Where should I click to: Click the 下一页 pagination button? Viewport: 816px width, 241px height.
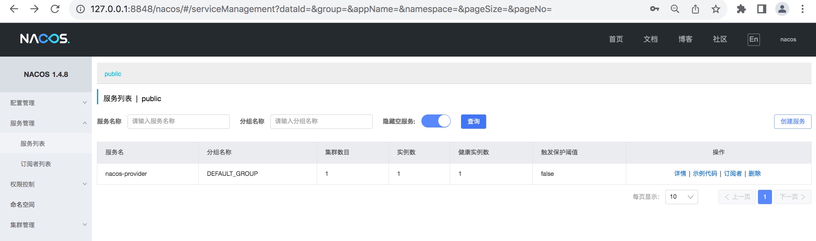(x=792, y=197)
